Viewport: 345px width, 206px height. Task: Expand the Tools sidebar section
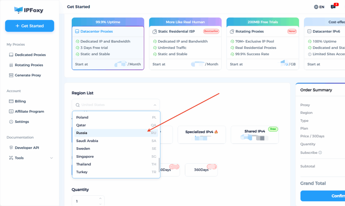click(52, 158)
